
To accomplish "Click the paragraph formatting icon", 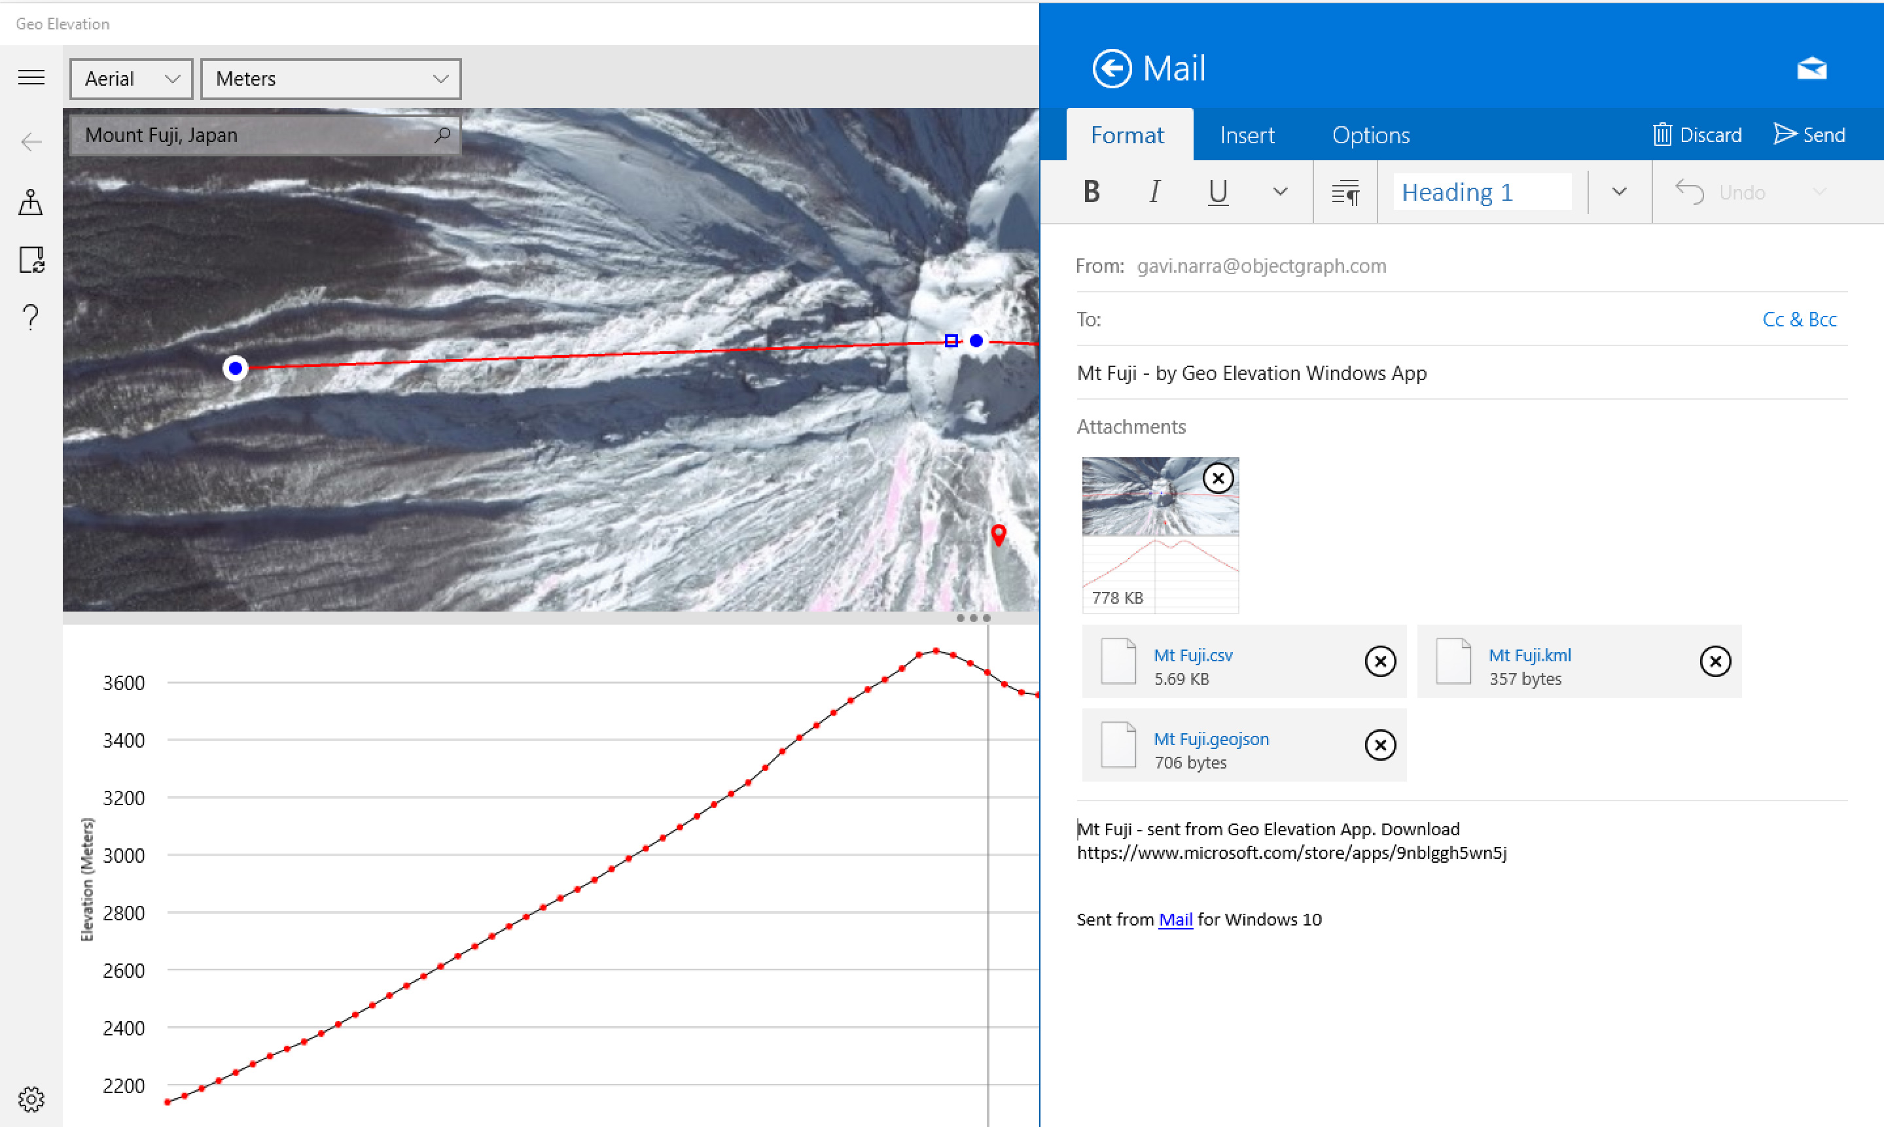I will point(1345,192).
